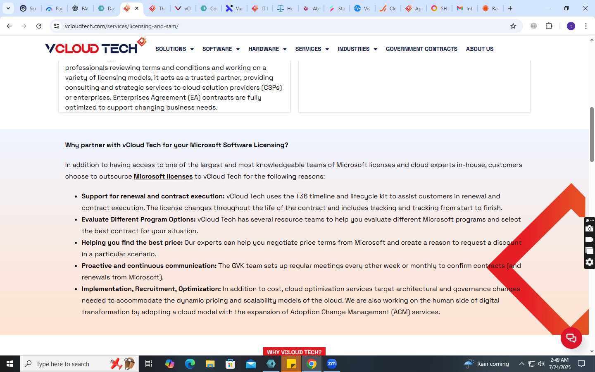Image resolution: width=595 pixels, height=372 pixels.
Task: Open Microsoft Edge from the taskbar
Action: point(190,364)
